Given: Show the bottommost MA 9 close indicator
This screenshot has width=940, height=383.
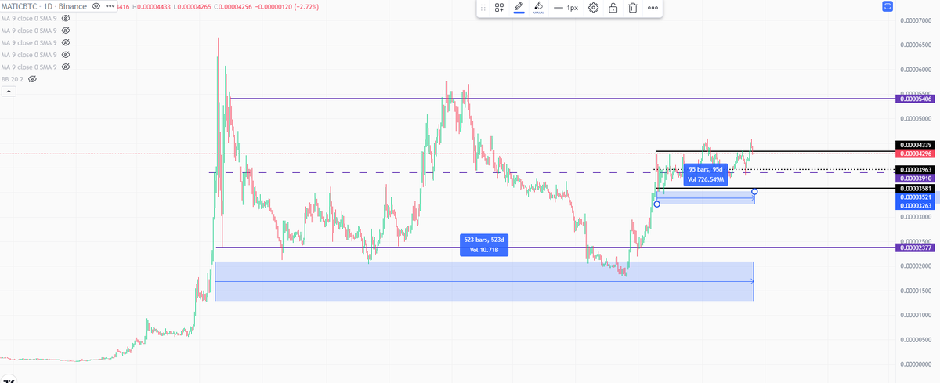Looking at the screenshot, I should coord(66,67).
